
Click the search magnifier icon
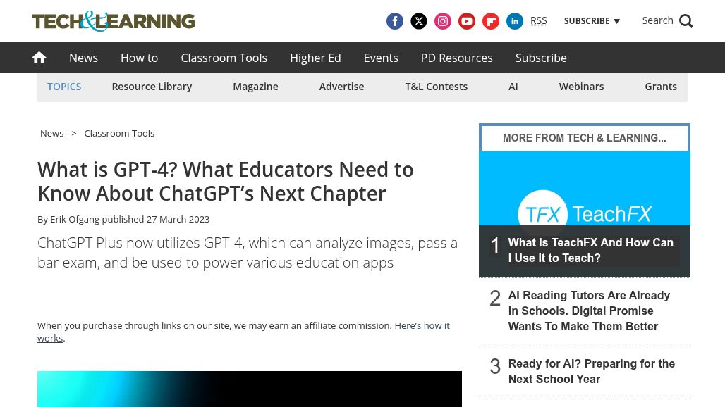686,21
